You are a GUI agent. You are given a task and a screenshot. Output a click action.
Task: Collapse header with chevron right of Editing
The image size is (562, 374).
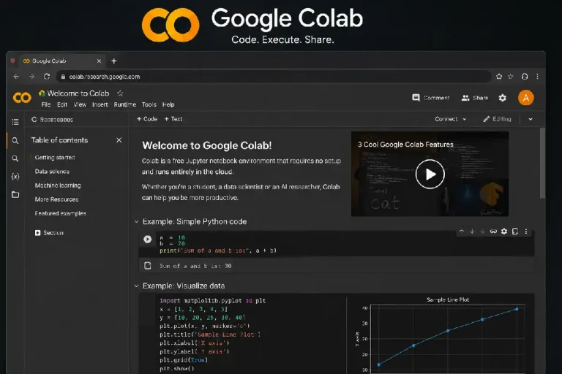point(531,119)
